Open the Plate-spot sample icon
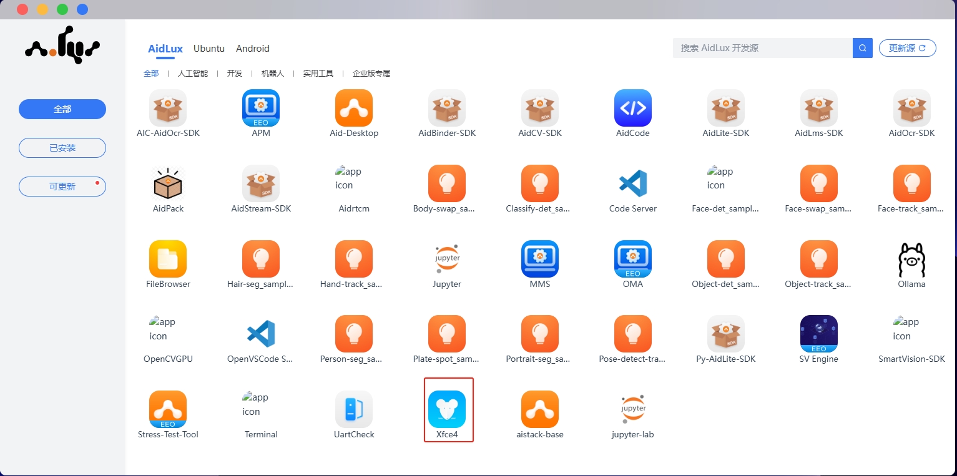Screen dimensions: 957x476 click(447, 334)
